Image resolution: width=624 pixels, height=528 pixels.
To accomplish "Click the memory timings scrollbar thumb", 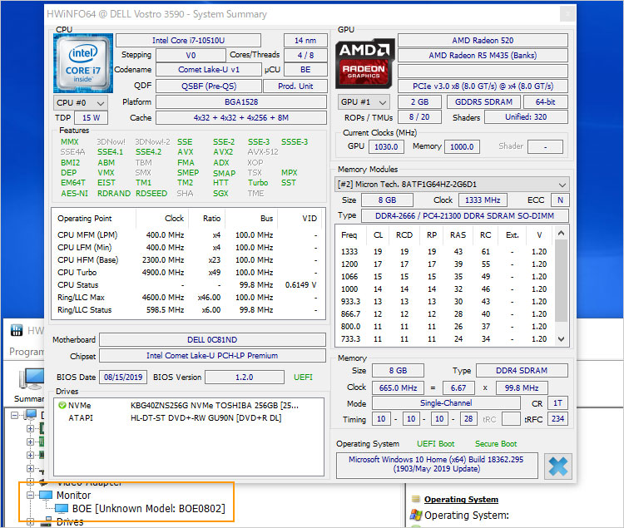I will pyautogui.click(x=561, y=280).
